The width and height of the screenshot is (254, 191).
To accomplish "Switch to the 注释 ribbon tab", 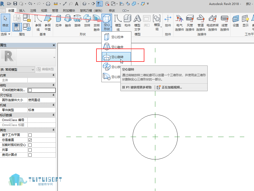I will pyautogui.click(x=33, y=10).
